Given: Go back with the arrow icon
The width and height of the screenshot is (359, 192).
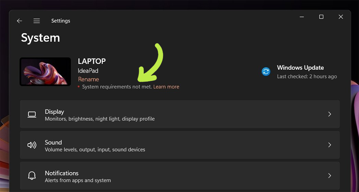Looking at the screenshot, I should [19, 21].
